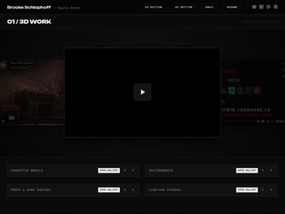Image resolution: width=285 pixels, height=214 pixels.
Task: Show next item in Character Models
Action: 133,170
